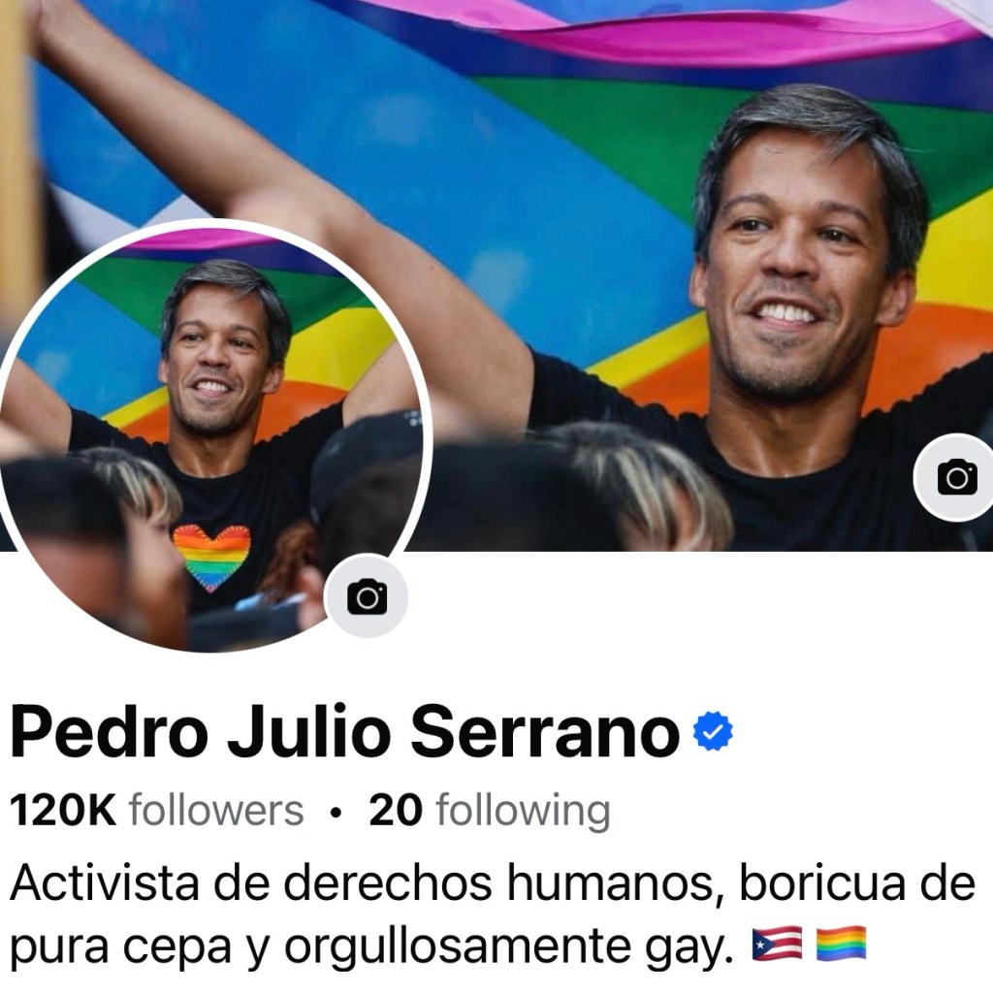
Task: Click the word "following"
Action: 524,812
